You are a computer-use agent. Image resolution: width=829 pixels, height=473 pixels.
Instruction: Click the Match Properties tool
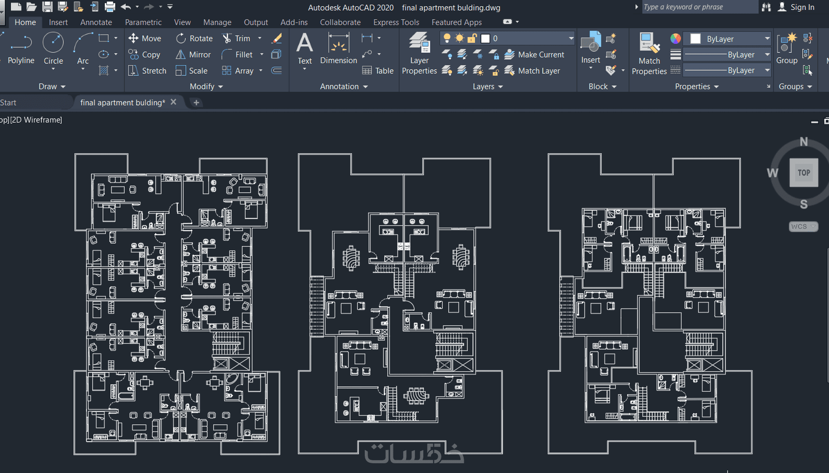click(649, 54)
